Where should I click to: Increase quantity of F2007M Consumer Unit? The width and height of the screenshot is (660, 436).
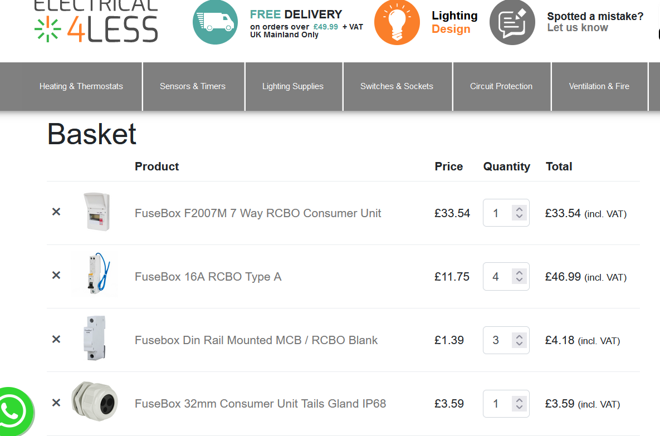coord(520,209)
